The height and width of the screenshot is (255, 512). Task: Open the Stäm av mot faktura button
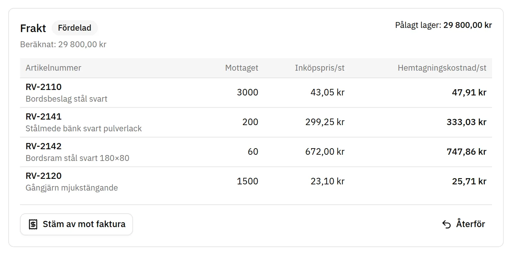(x=76, y=224)
